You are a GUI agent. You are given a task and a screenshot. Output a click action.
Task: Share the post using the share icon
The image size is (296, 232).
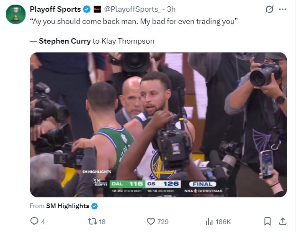(283, 221)
